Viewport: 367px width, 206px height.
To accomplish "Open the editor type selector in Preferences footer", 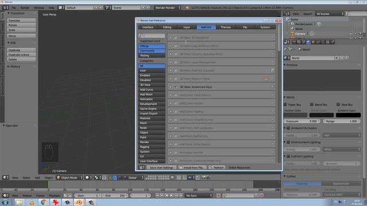I will pos(142,168).
